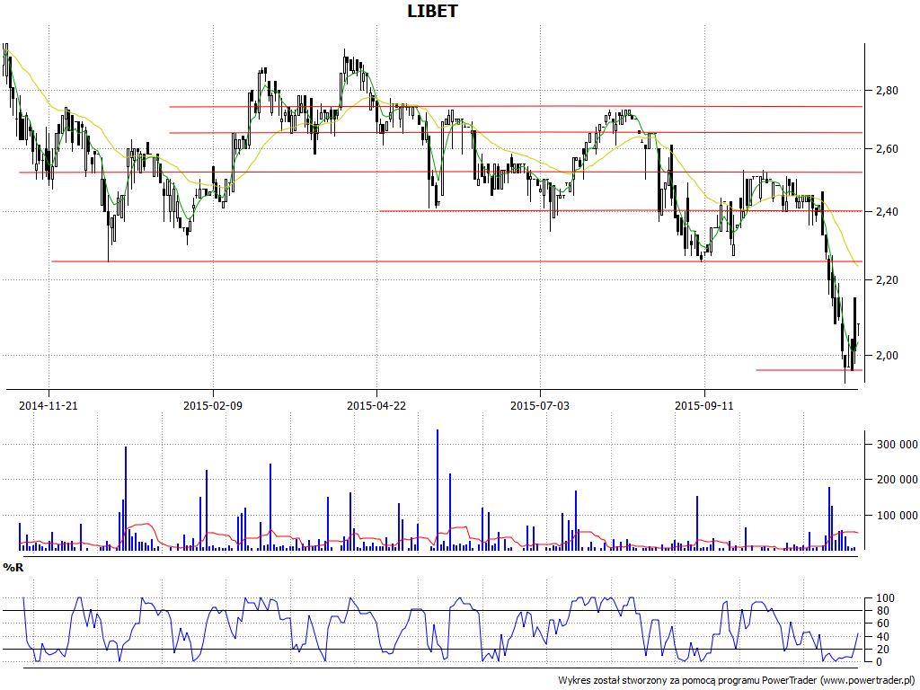Click the 200 000 volume axis label
This screenshot has width=920, height=690.
[898, 480]
